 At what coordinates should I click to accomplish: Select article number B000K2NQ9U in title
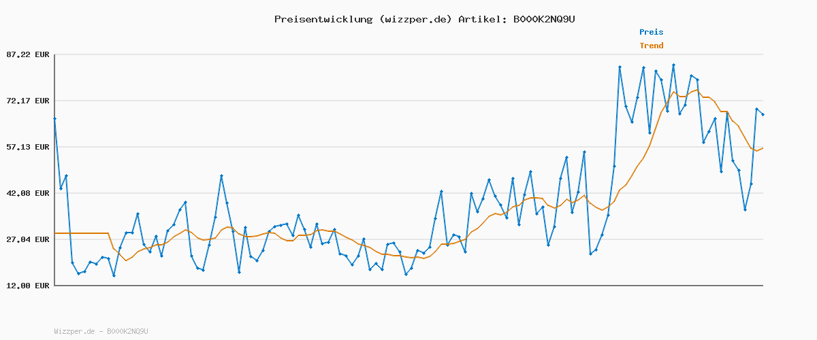click(x=544, y=19)
